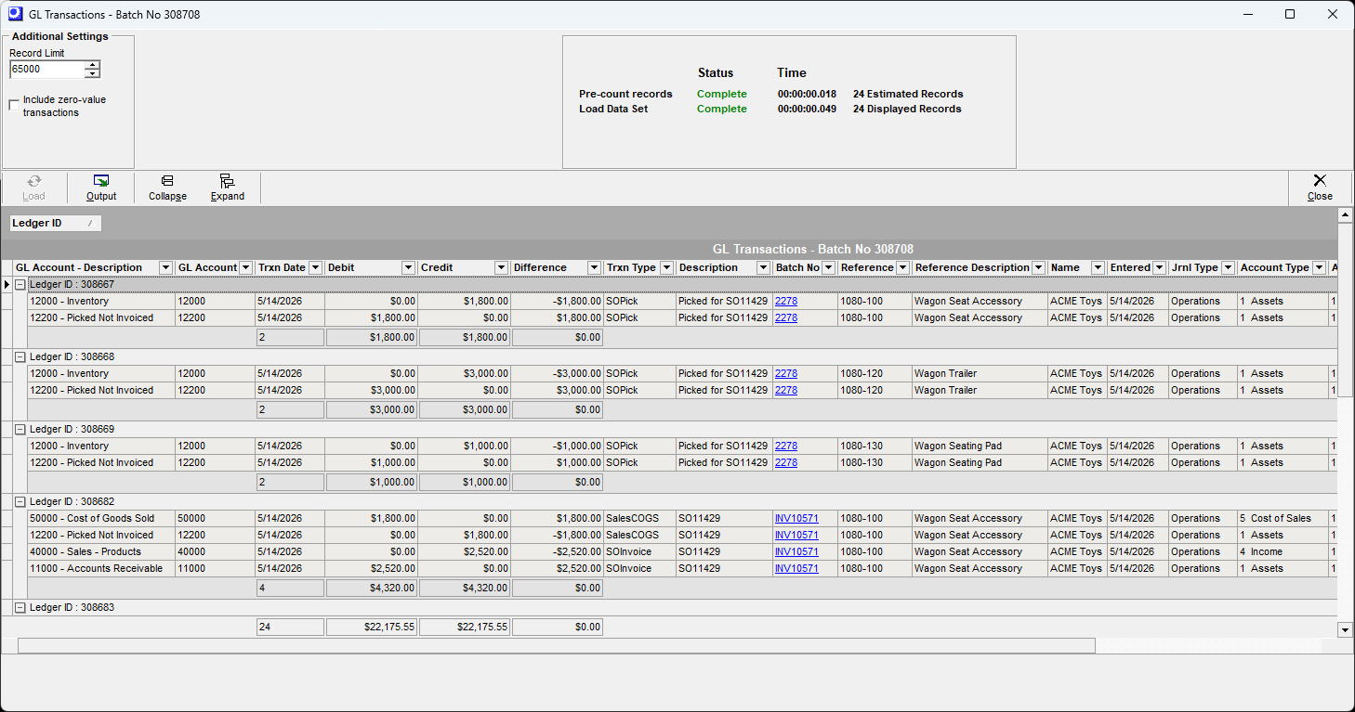Click the SOInvoice cell in Accounts Receivable row
1355x712 pixels.
pos(639,568)
